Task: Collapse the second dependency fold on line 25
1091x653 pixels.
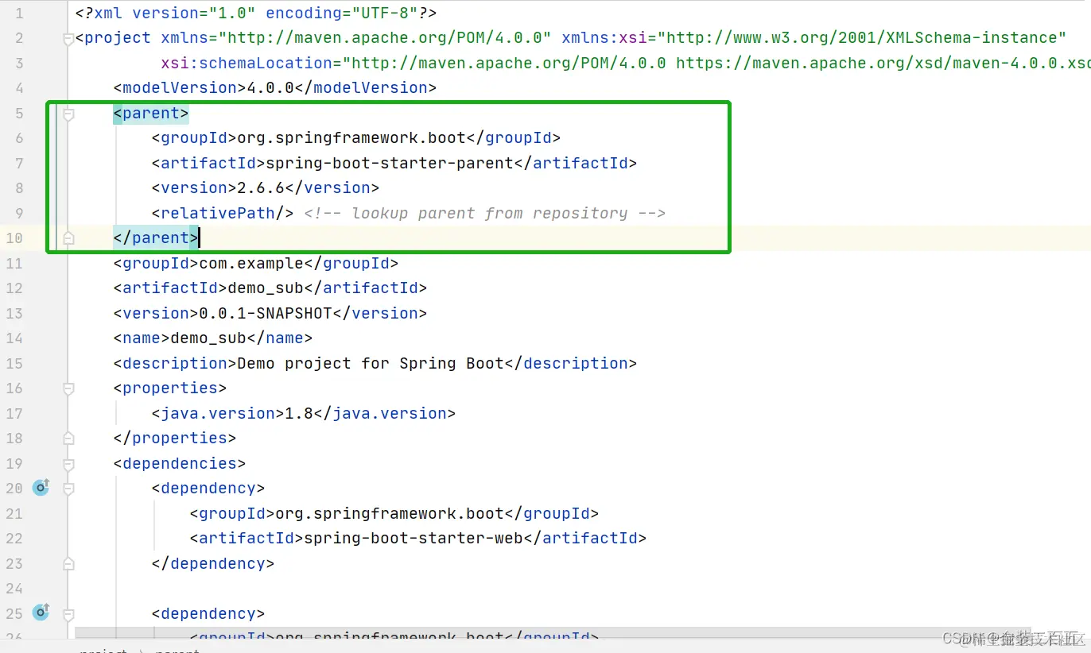Action: [68, 613]
